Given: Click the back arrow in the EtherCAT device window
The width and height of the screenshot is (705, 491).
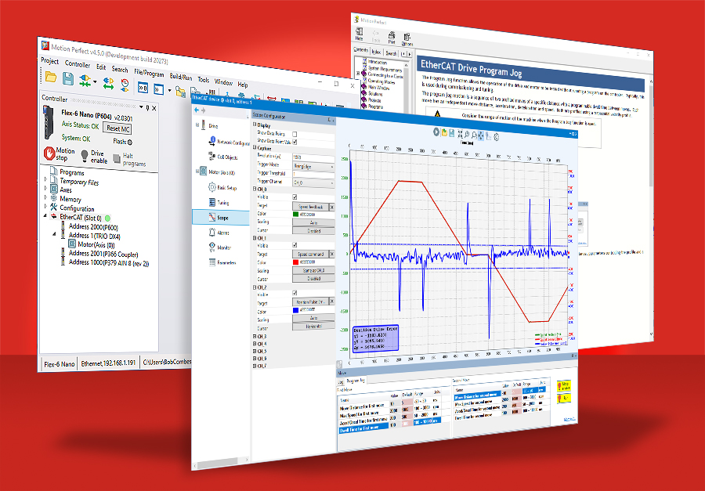Looking at the screenshot, I should pos(197,110).
